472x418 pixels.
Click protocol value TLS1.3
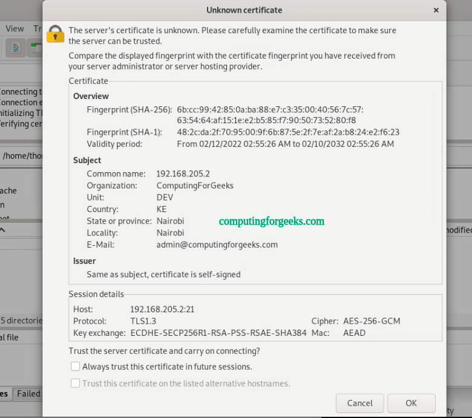pos(143,321)
